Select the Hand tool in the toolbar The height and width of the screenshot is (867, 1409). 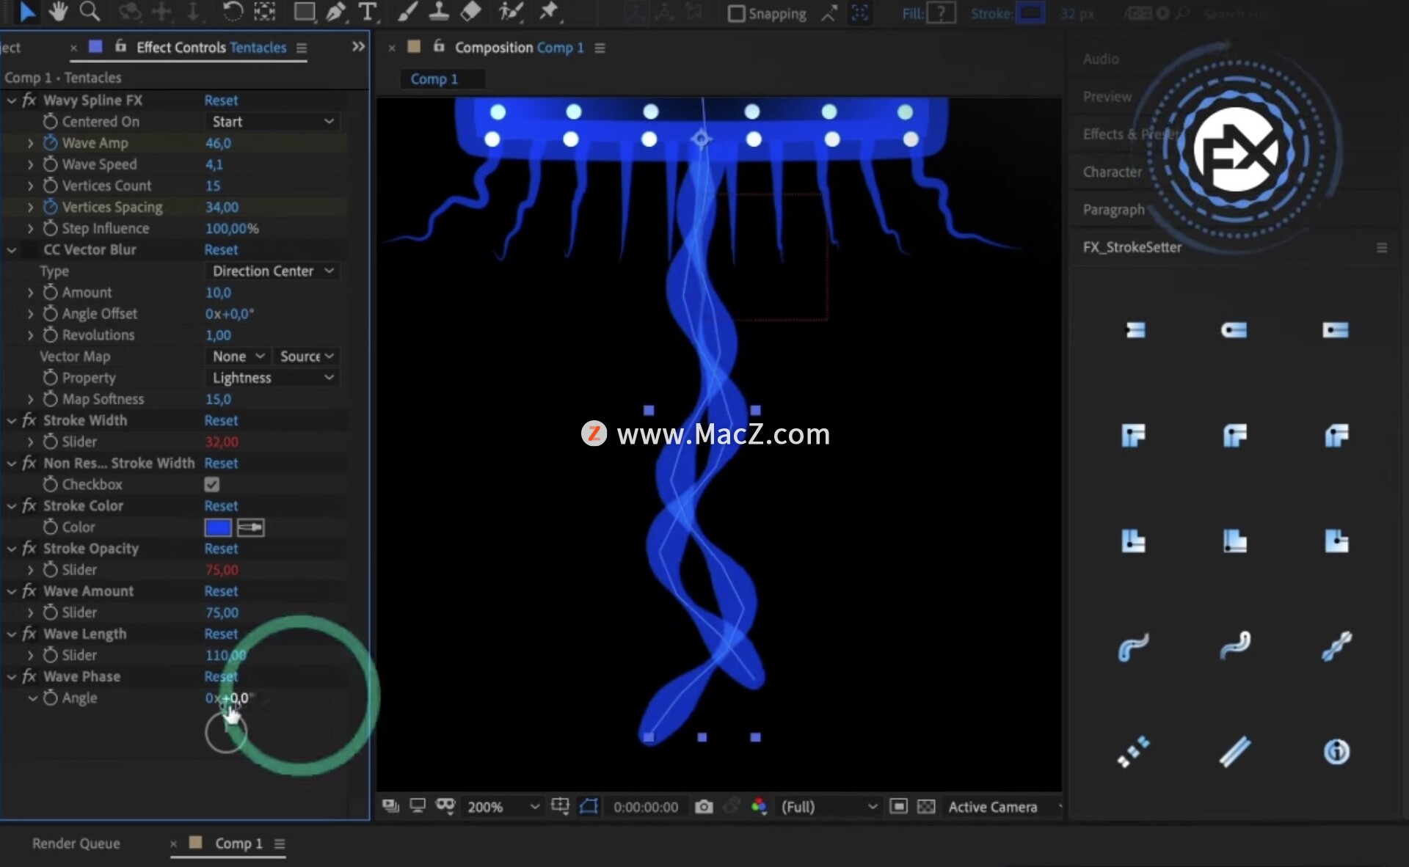[58, 11]
